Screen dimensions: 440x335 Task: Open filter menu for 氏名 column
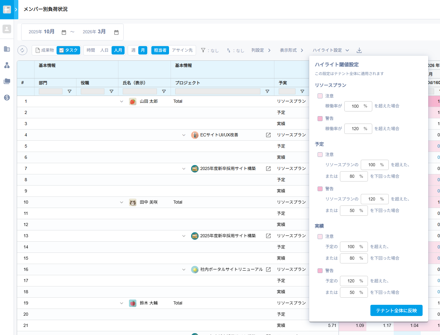pyautogui.click(x=164, y=92)
